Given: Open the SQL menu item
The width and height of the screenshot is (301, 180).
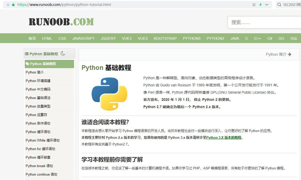Looking at the screenshot, I should (x=294, y=38).
